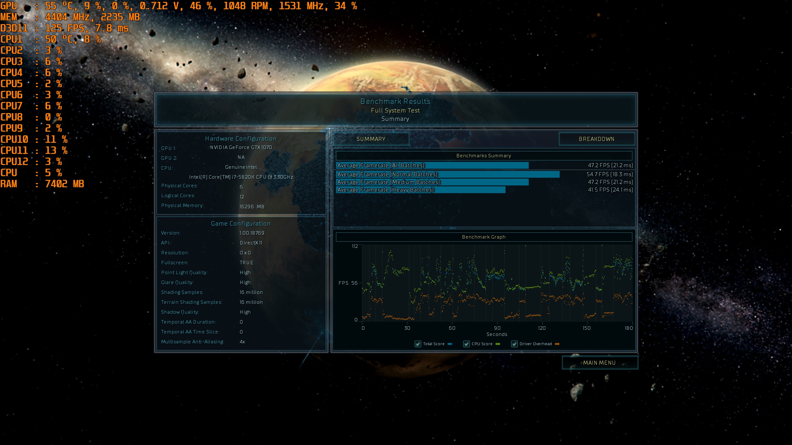
Task: Click the Physical Cores label
Action: [x=179, y=186]
